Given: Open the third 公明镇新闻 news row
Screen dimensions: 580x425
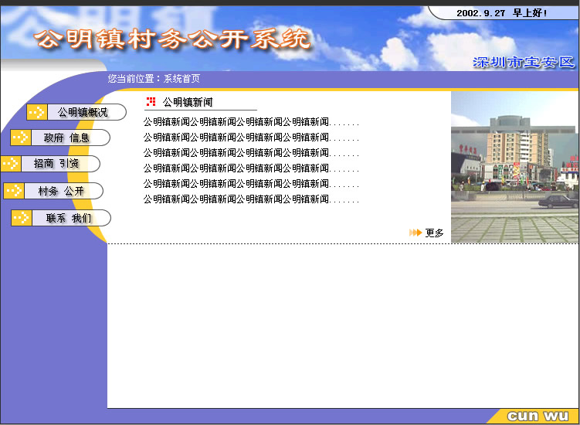Looking at the screenshot, I should click(x=251, y=153).
